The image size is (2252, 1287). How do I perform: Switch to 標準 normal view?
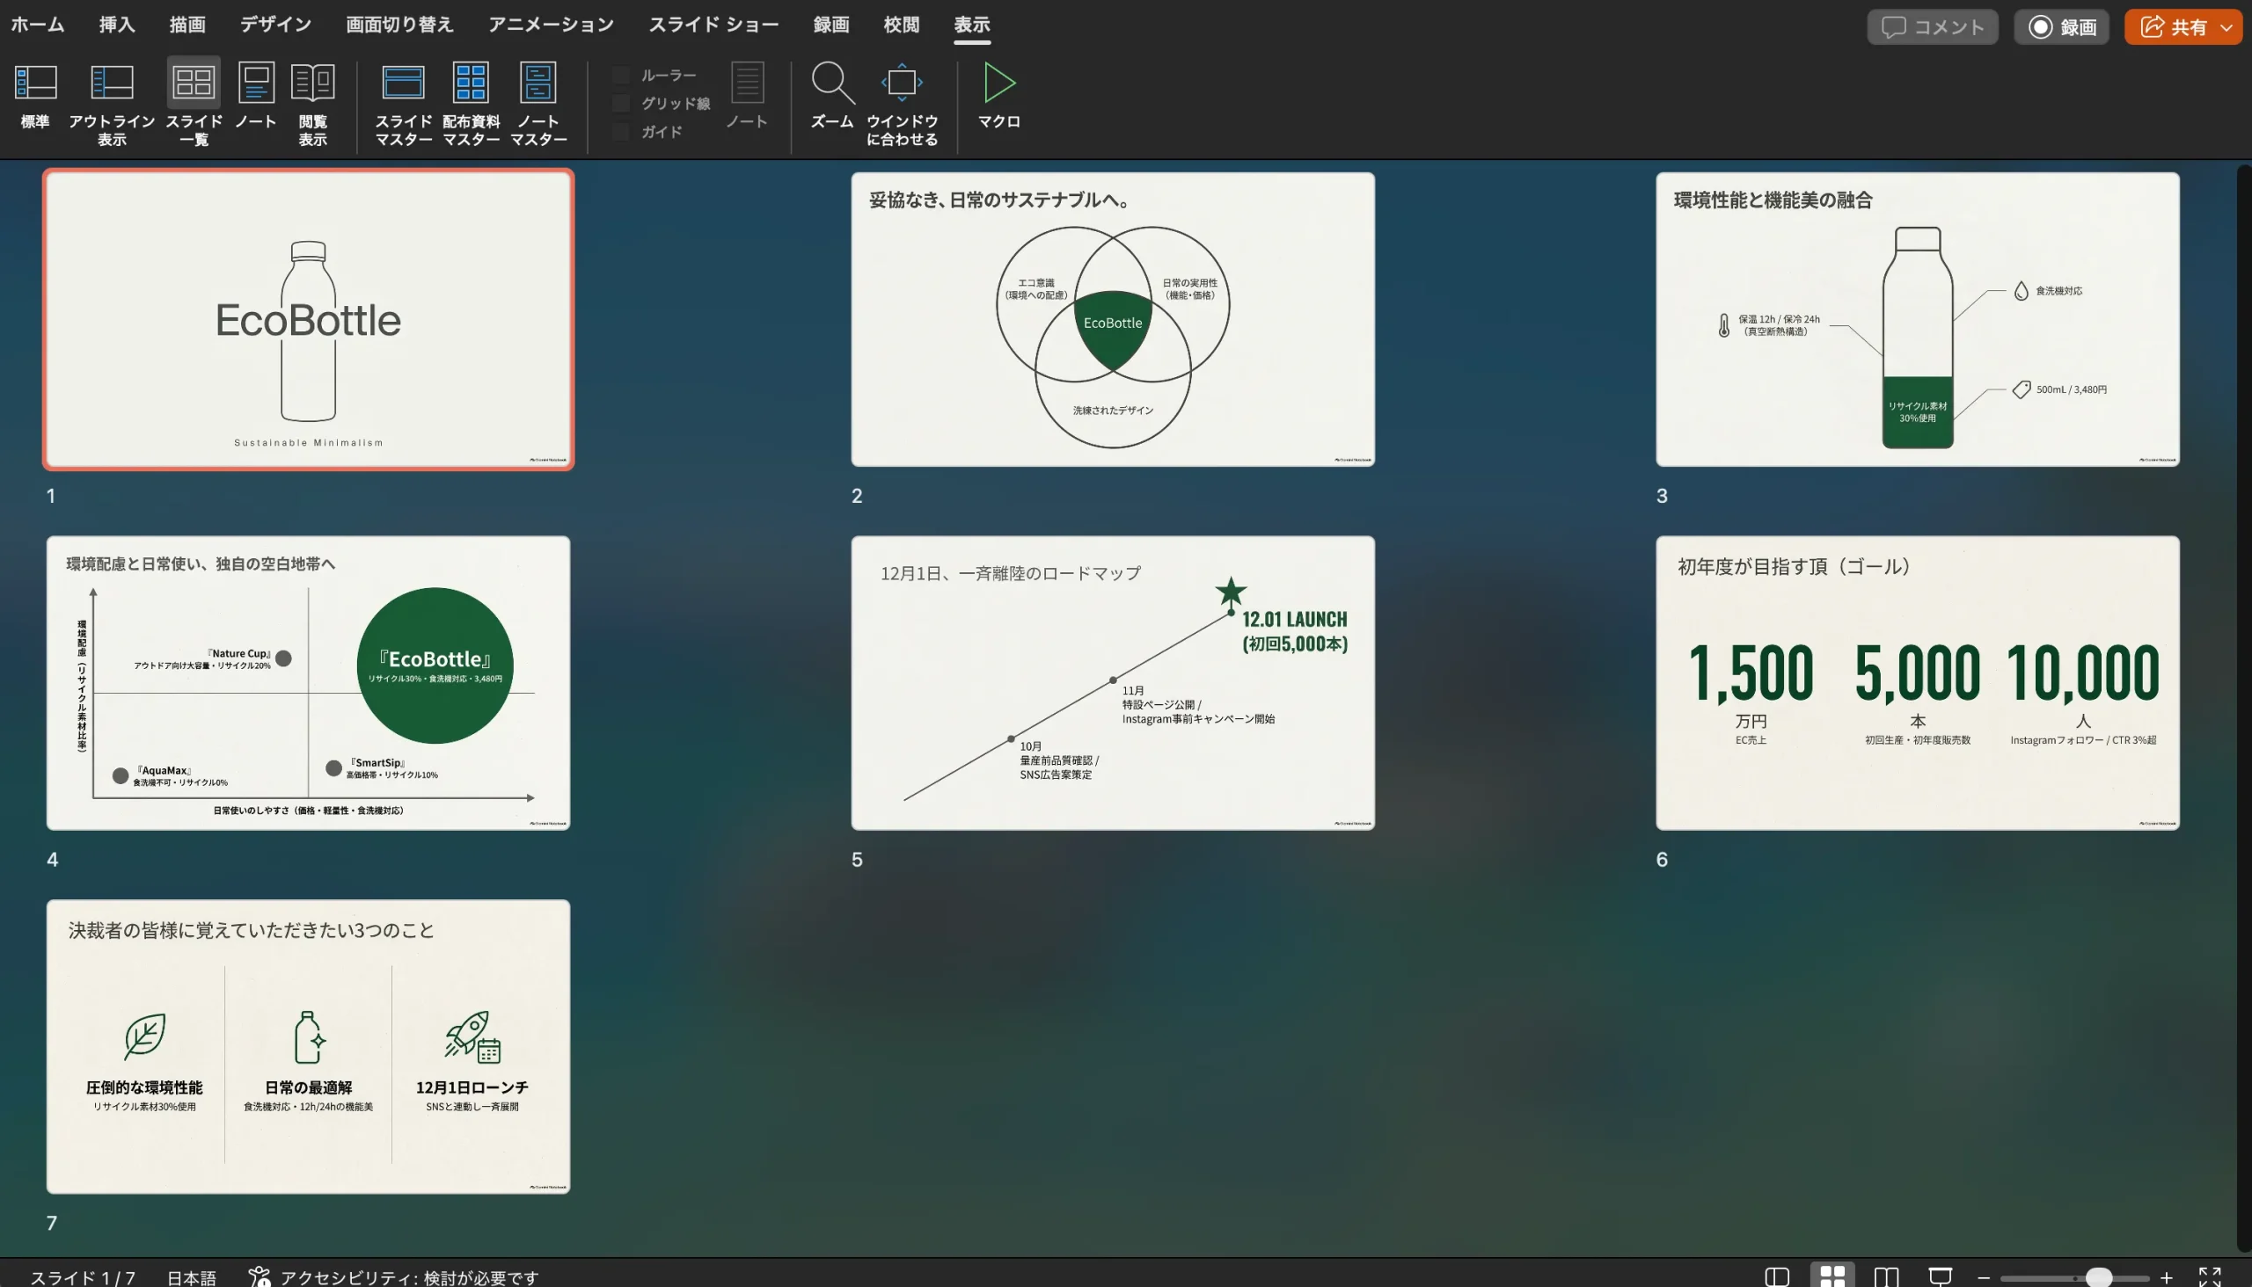(x=35, y=98)
